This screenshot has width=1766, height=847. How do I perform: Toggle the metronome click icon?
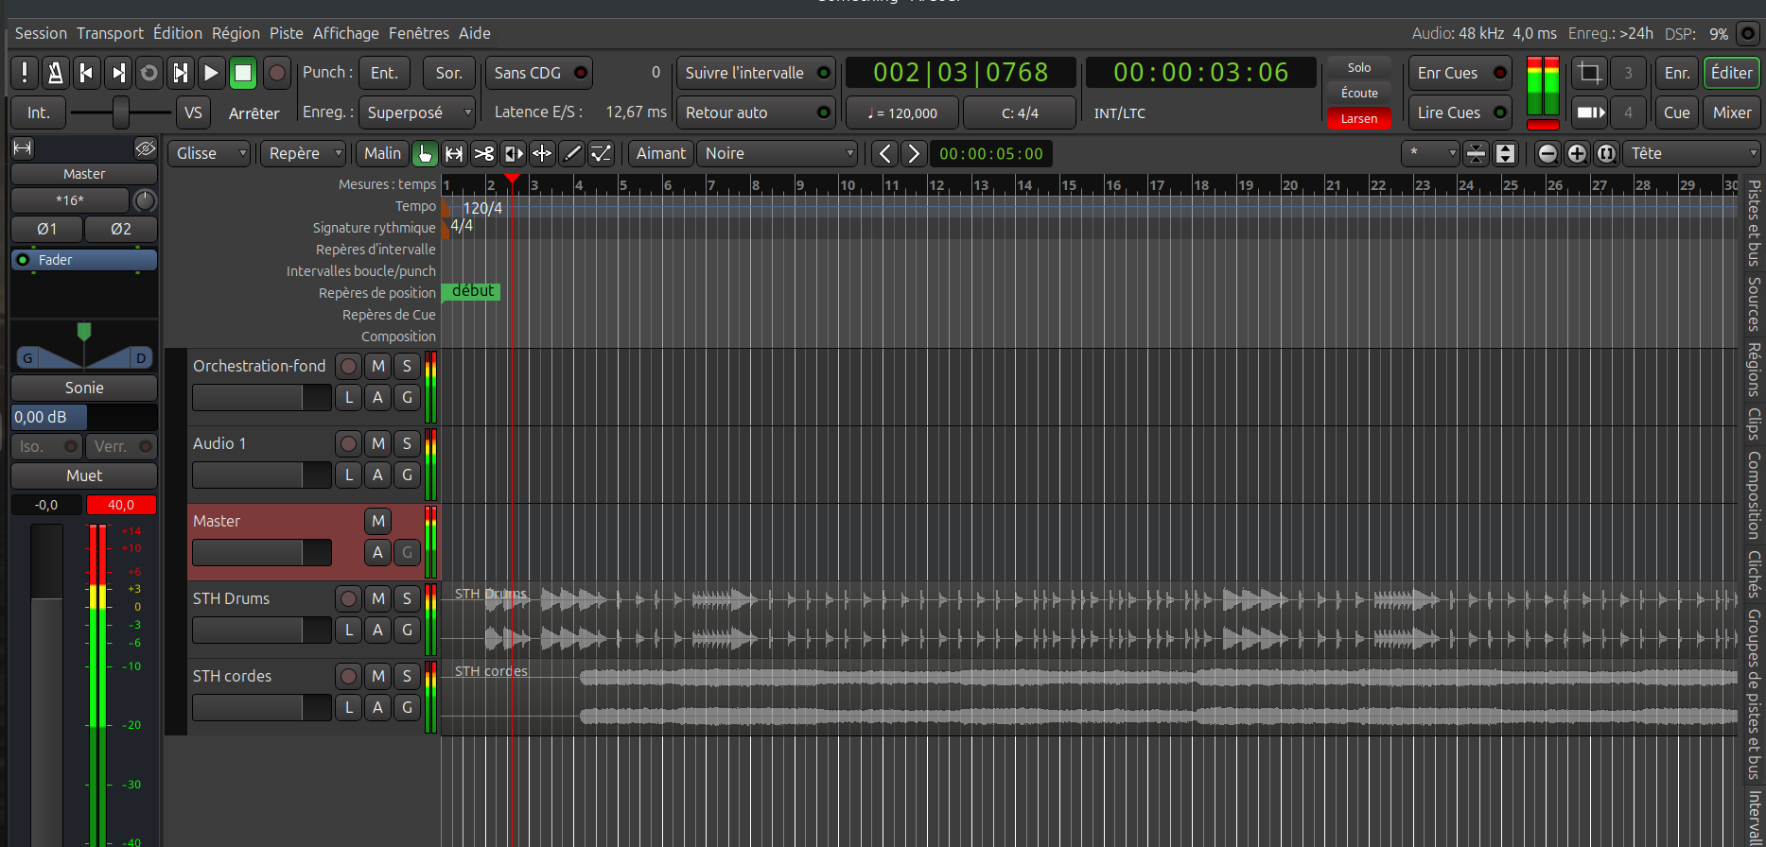[55, 73]
